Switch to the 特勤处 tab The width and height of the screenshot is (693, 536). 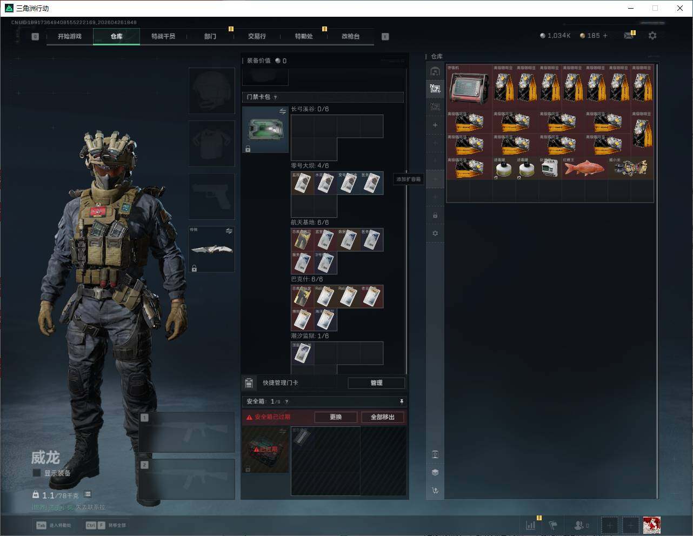point(304,36)
